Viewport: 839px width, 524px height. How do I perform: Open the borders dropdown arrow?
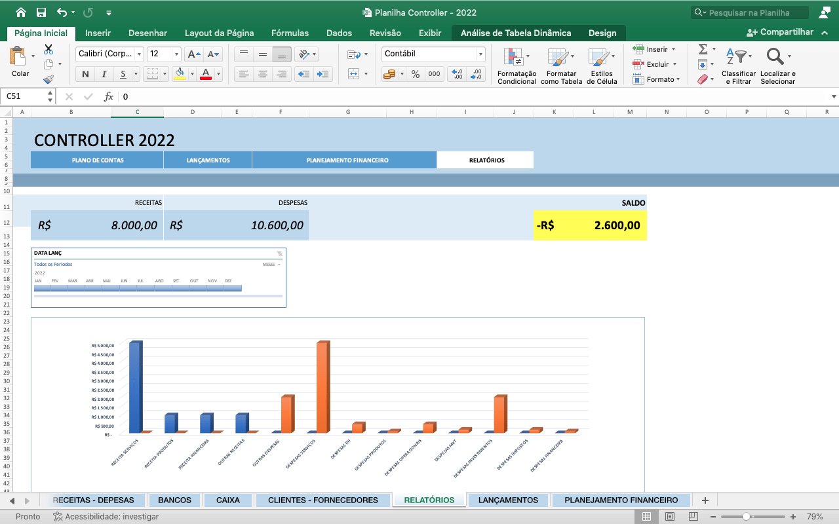click(165, 74)
